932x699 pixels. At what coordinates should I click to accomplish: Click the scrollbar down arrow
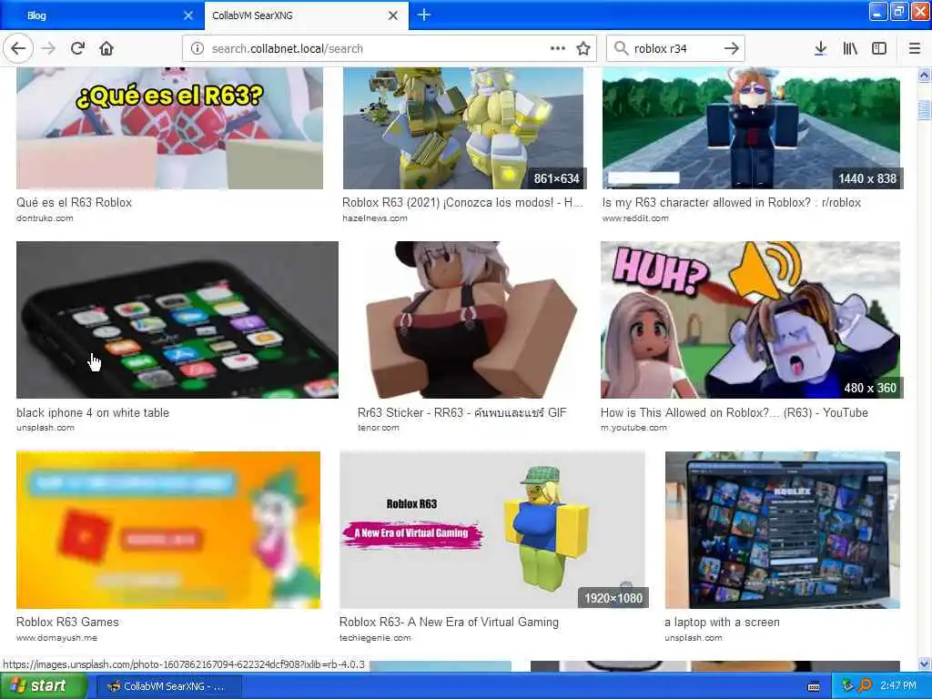click(x=924, y=664)
